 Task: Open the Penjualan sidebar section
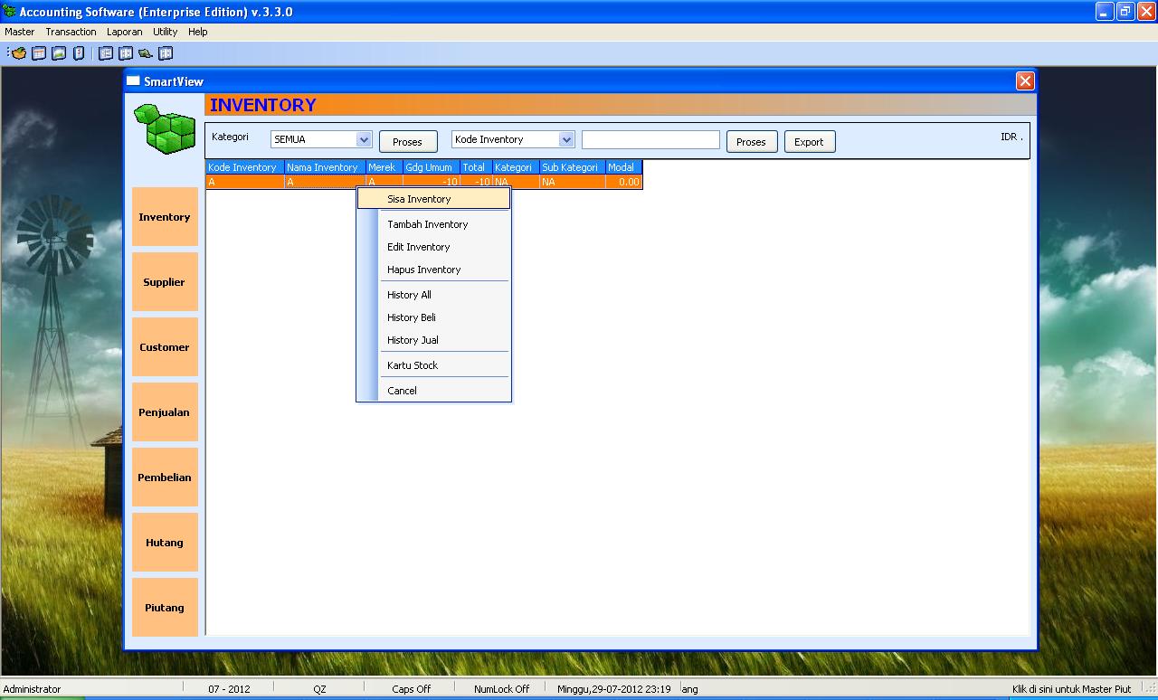(165, 412)
